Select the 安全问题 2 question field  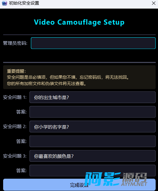click(x=92, y=127)
